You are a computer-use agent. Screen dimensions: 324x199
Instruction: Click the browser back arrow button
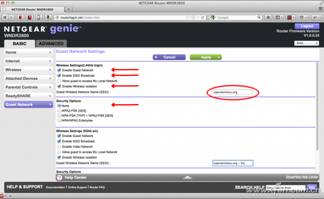click(x=5, y=18)
